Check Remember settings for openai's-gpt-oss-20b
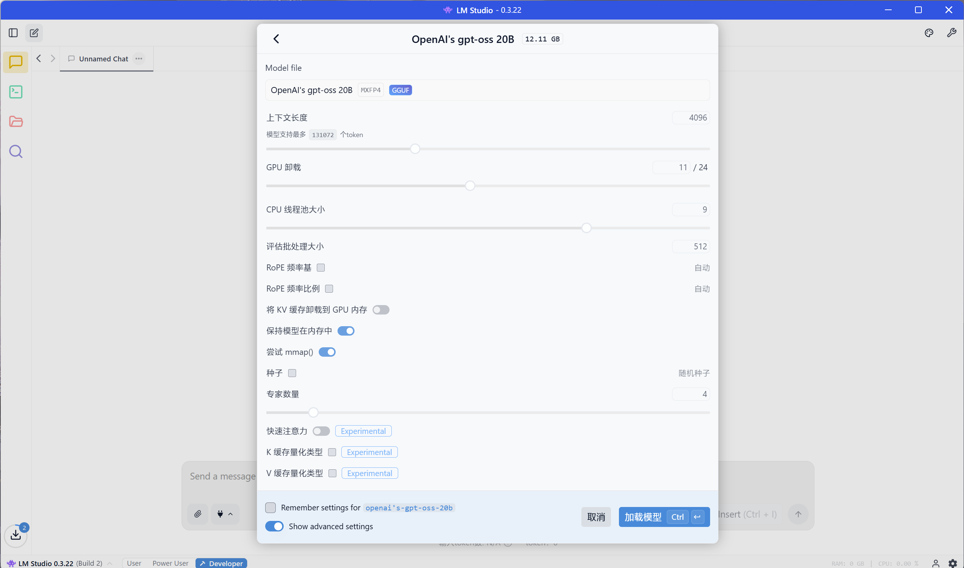Screen dimensions: 964x568 pos(270,507)
